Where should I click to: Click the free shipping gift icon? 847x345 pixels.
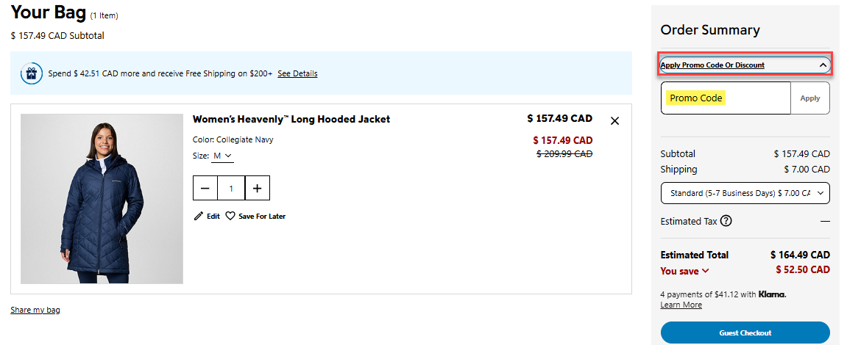[31, 73]
